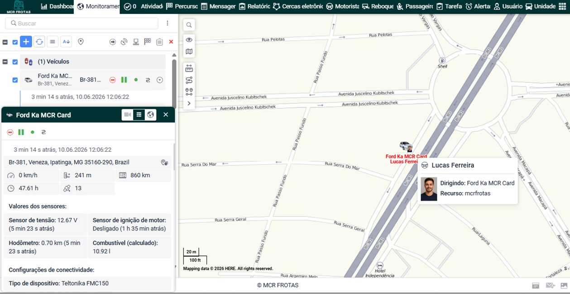Open the Cercas eletrônicas menu
Image resolution: width=570 pixels, height=308 pixels.
tap(298, 6)
